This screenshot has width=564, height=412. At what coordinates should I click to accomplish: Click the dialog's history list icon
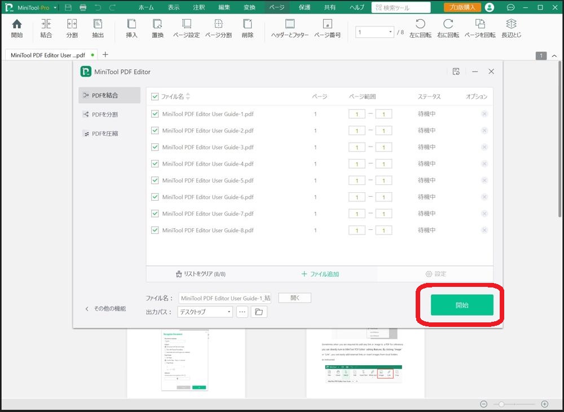[x=456, y=72]
